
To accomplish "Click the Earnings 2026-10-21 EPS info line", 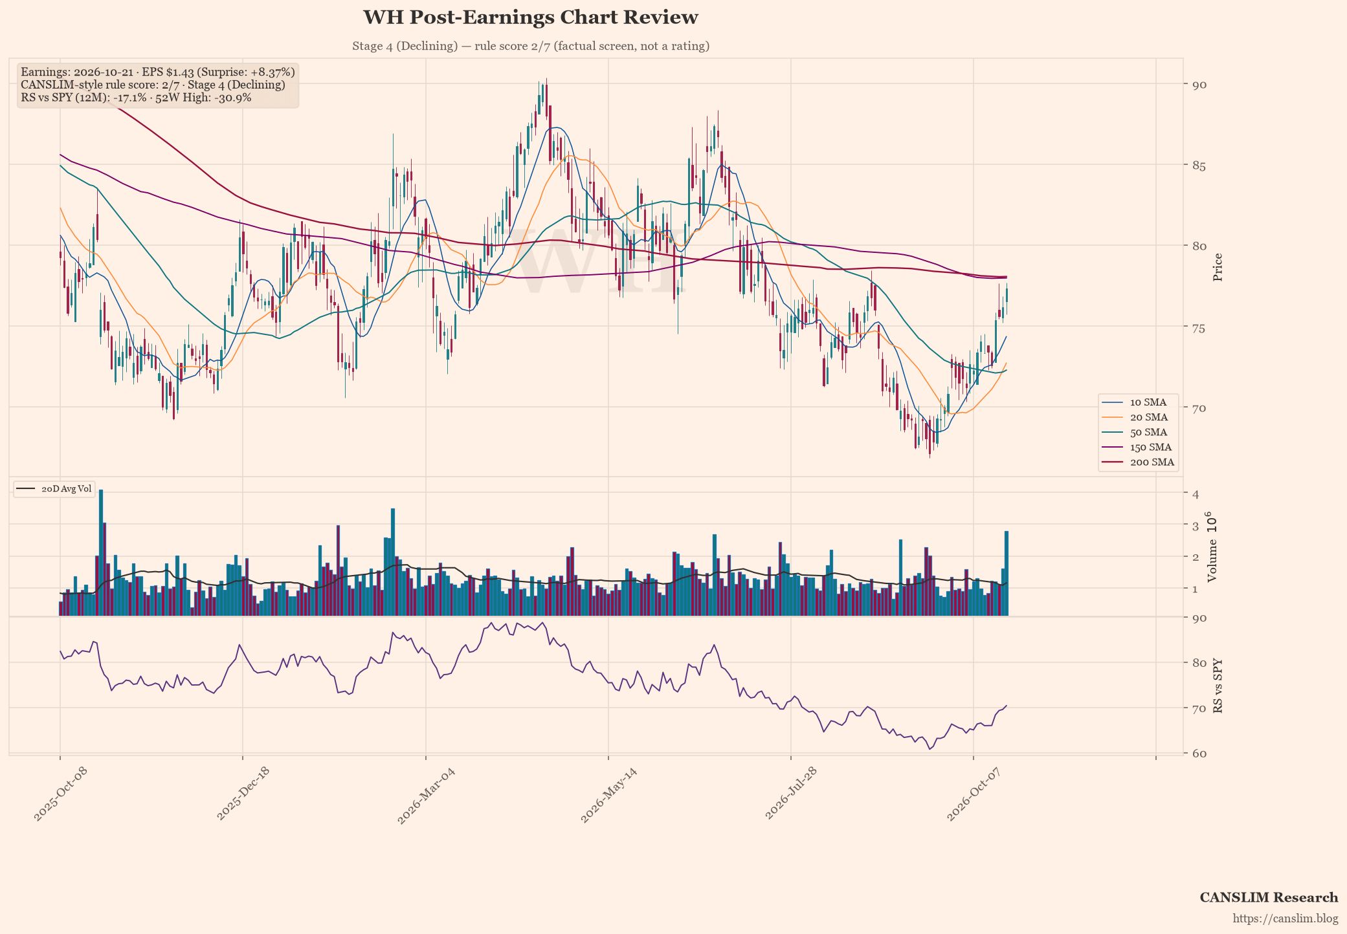I will coord(158,72).
